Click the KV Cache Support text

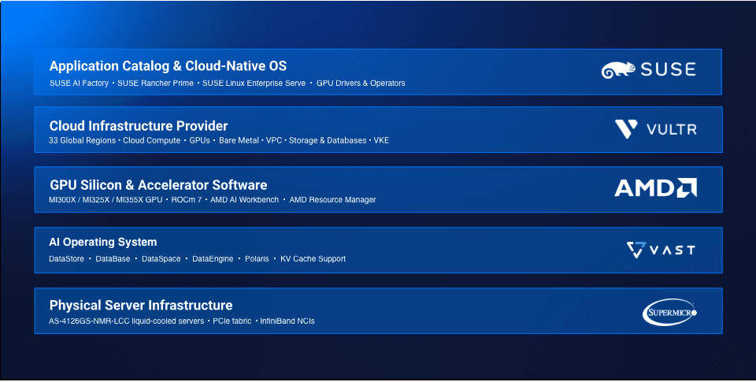[313, 259]
